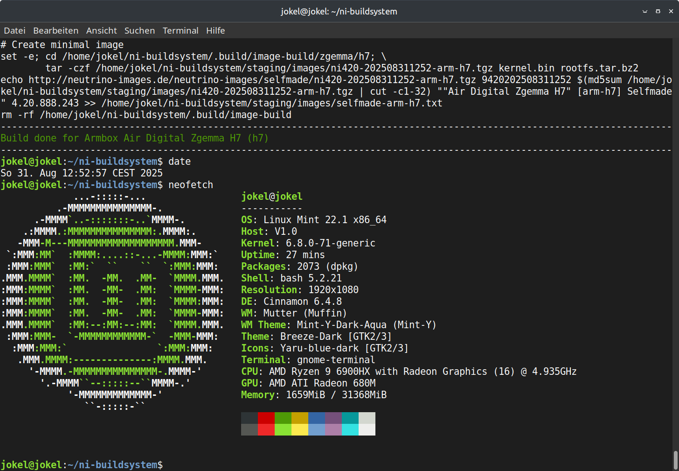This screenshot has width=679, height=471.
Task: Click the neutrino-images.de URL in the echo line
Action: 252,80
